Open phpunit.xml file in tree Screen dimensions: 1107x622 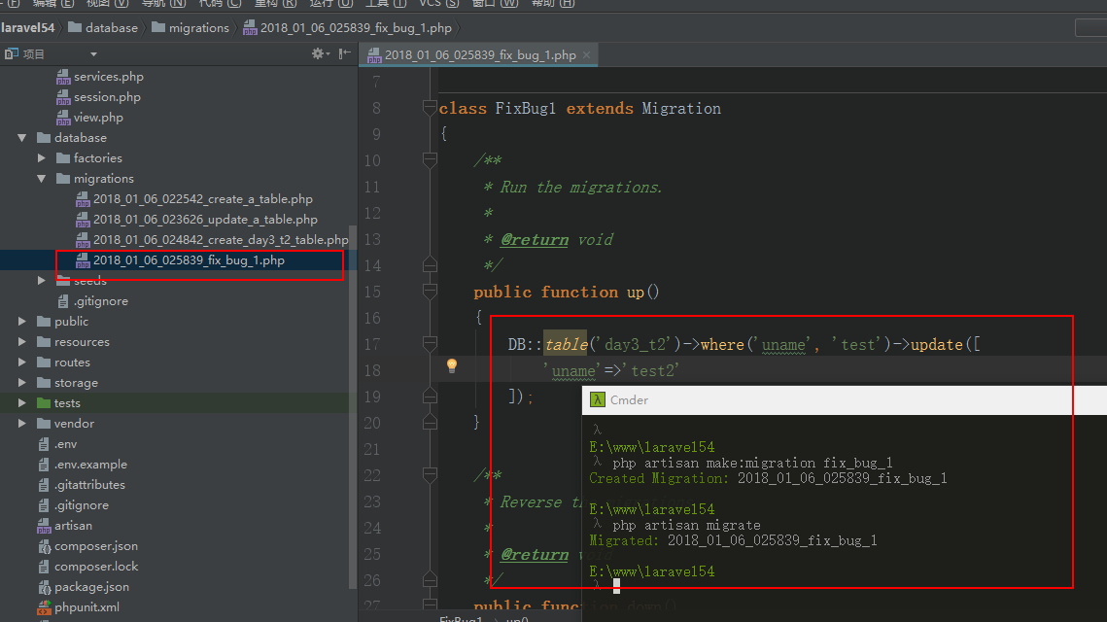click(86, 607)
